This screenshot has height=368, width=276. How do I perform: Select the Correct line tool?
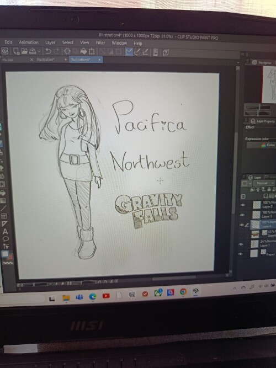(x=6, y=246)
